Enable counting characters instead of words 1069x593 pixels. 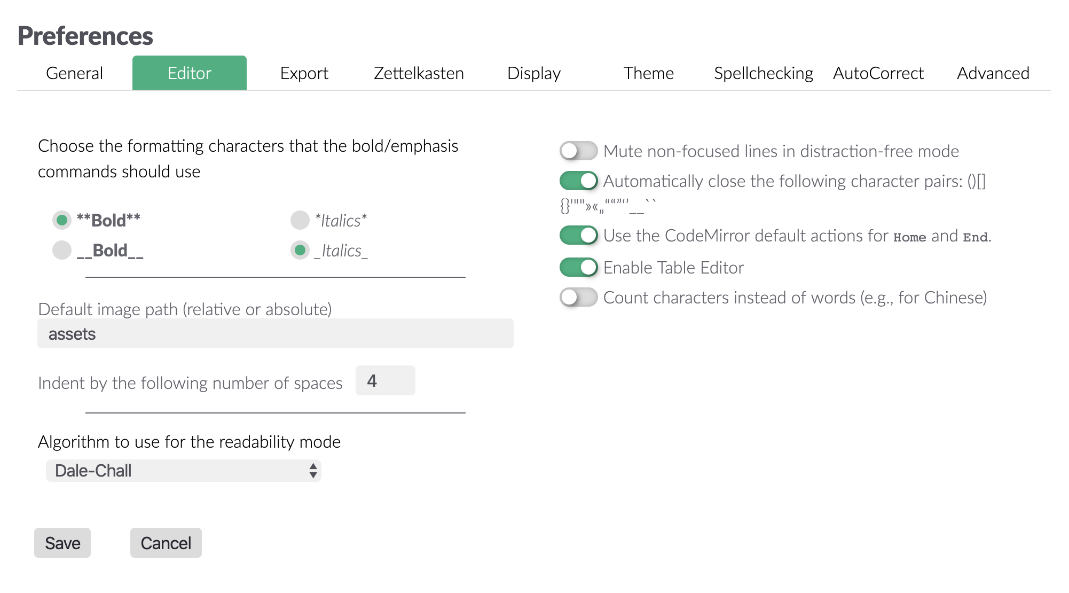pyautogui.click(x=578, y=298)
